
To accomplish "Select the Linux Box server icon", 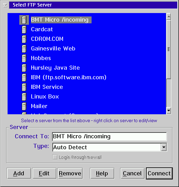I will (24, 97).
